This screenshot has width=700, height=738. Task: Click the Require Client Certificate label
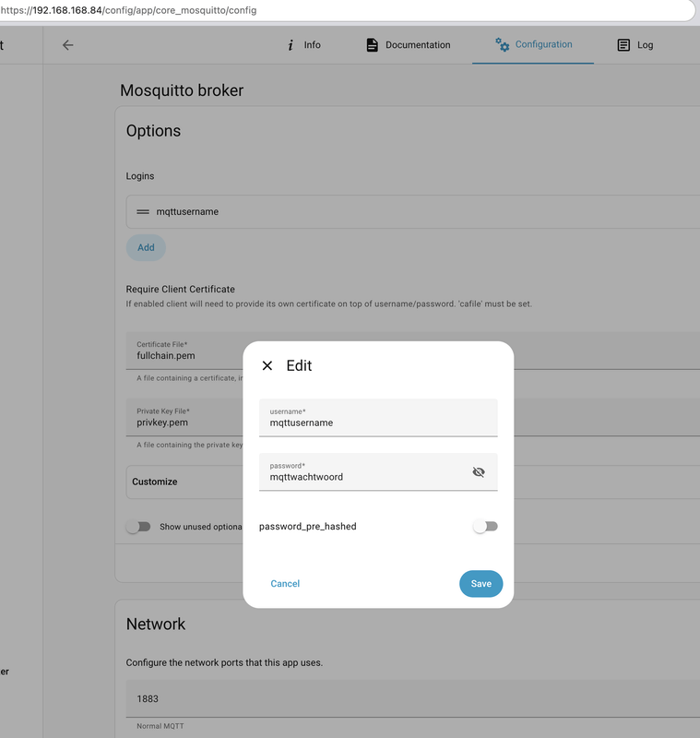[180, 289]
